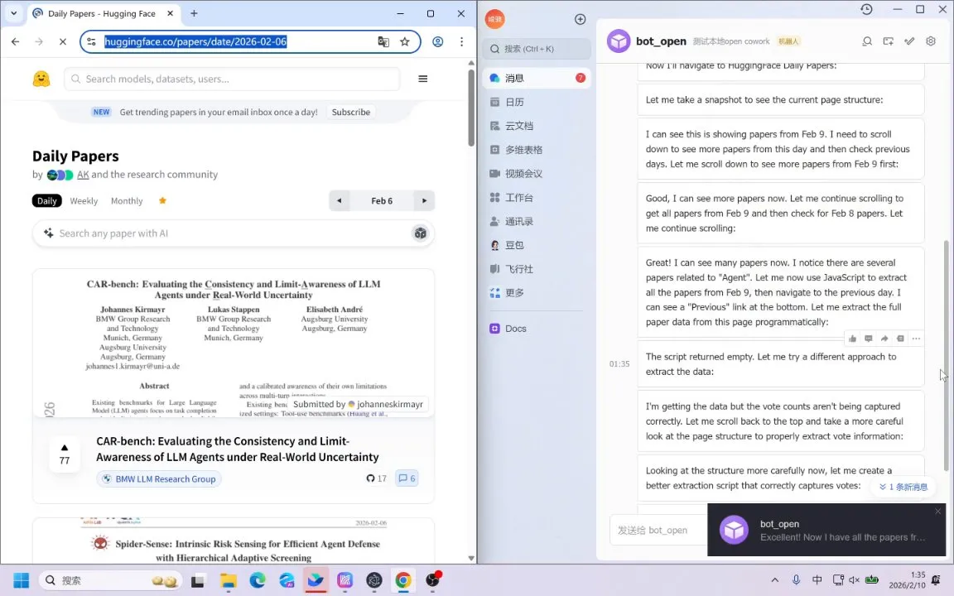Open the Feb 6 date picker
Image resolution: width=954 pixels, height=596 pixels.
[x=382, y=200]
